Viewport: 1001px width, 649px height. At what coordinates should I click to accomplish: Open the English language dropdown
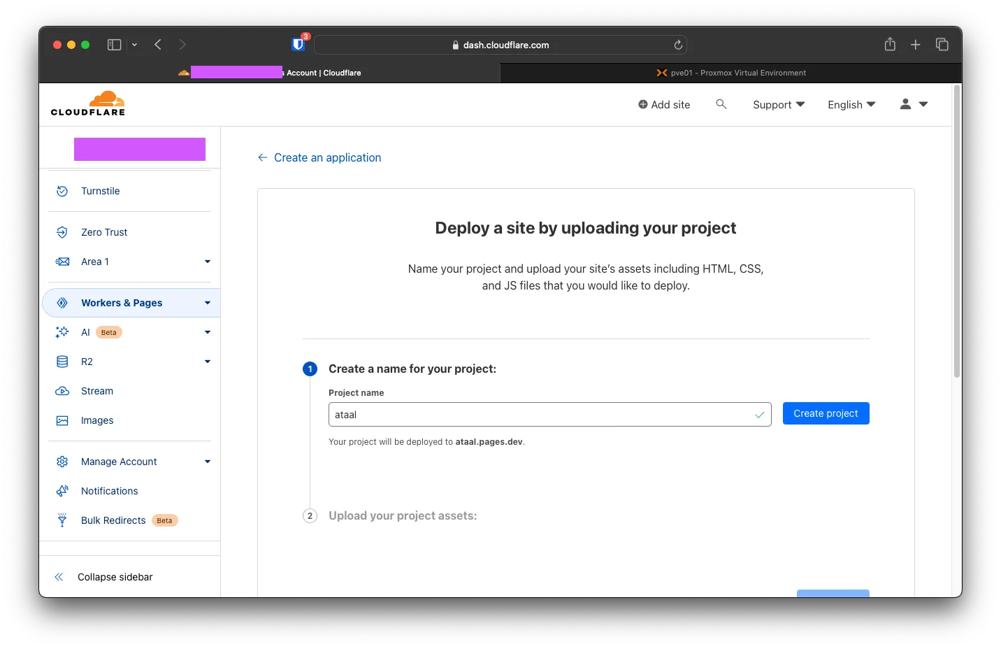pyautogui.click(x=851, y=104)
